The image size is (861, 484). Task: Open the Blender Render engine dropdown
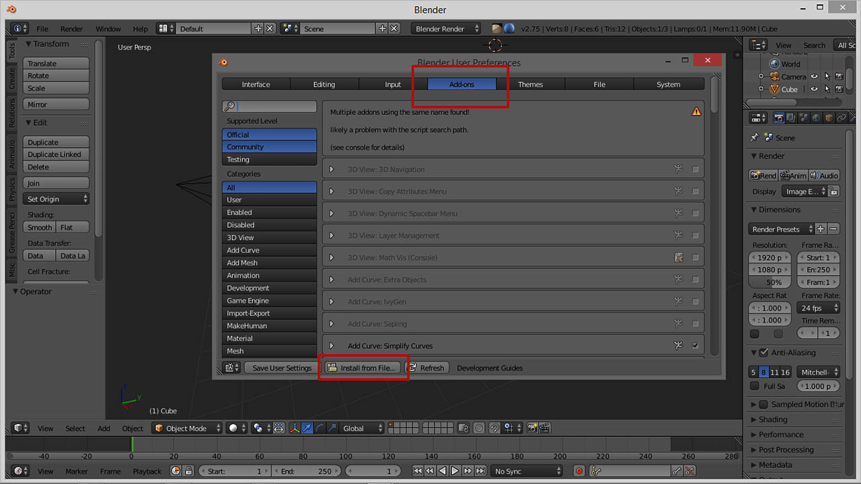tap(447, 29)
